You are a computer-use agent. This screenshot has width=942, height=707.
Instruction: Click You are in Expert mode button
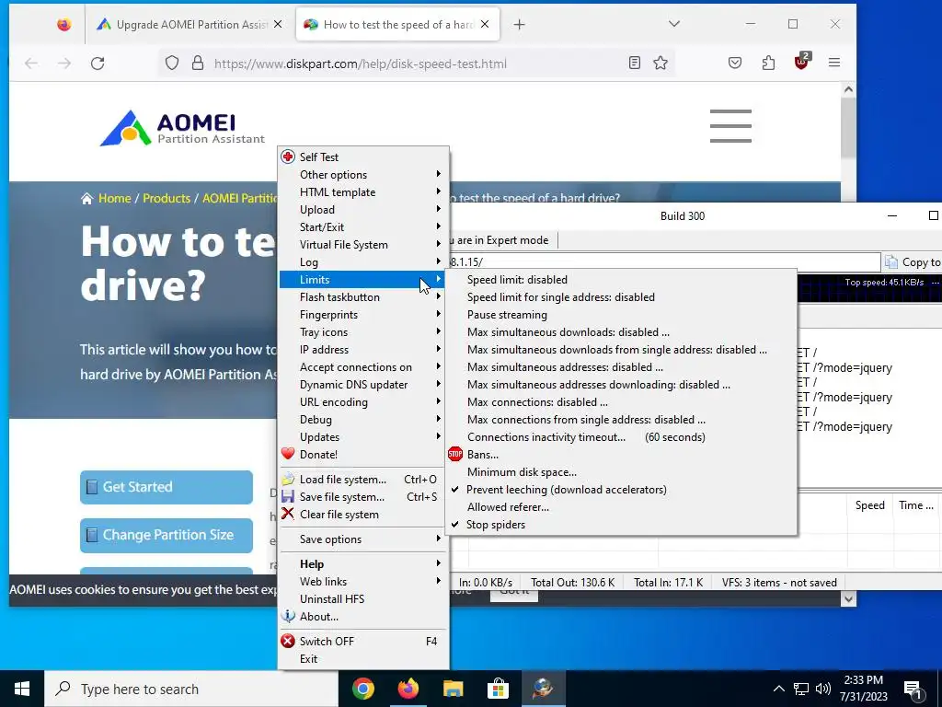pyautogui.click(x=502, y=240)
